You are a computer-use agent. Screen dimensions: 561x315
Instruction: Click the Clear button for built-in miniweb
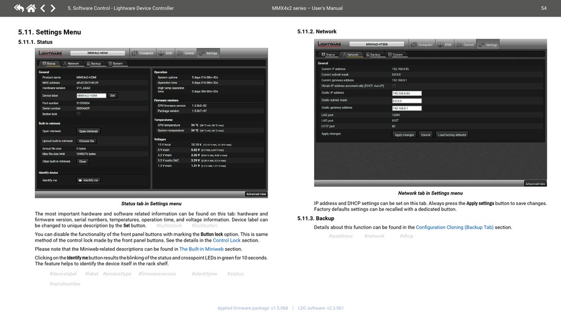(83, 161)
